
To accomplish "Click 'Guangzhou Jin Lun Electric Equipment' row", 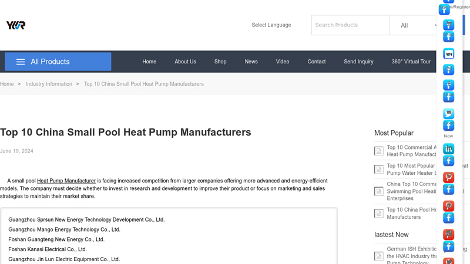I will (64, 259).
